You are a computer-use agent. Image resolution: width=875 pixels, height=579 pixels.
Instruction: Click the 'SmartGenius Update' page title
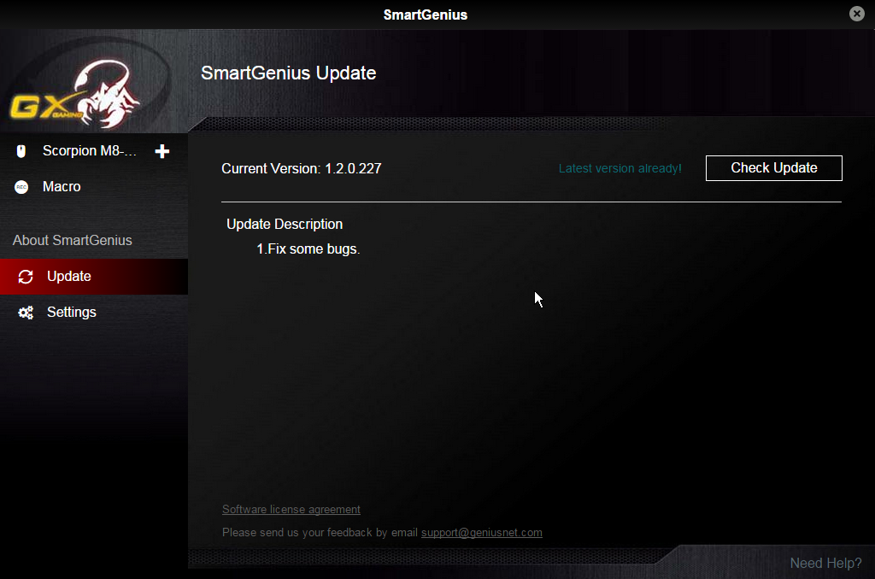click(x=289, y=73)
